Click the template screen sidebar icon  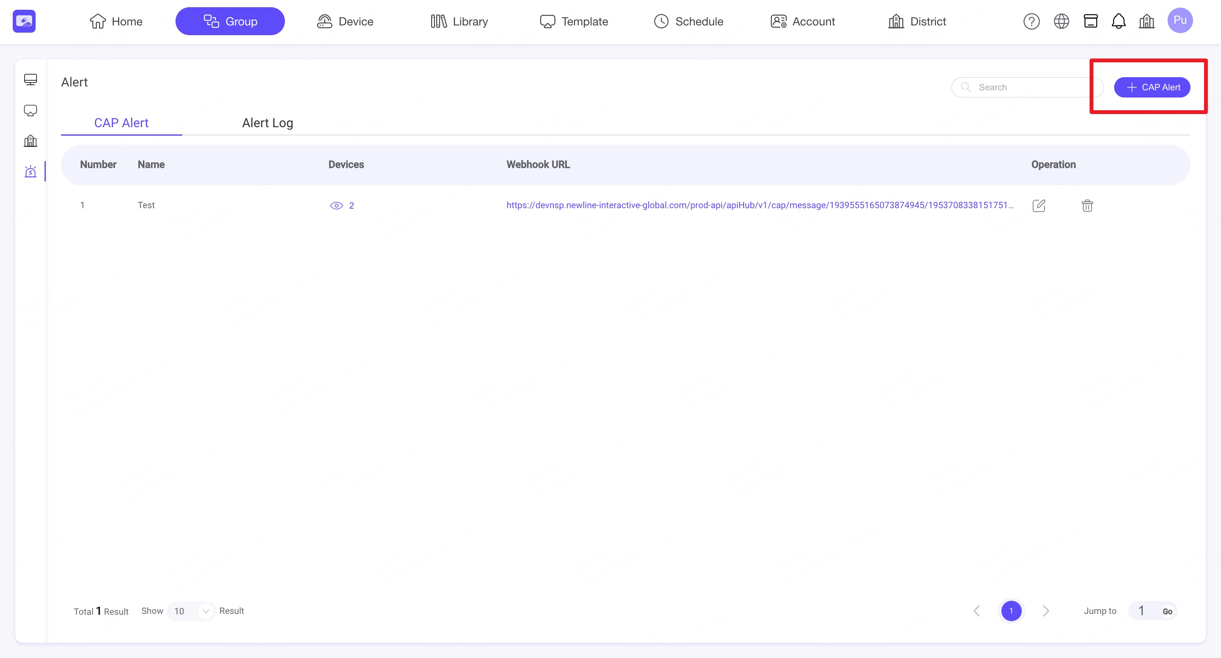31,111
